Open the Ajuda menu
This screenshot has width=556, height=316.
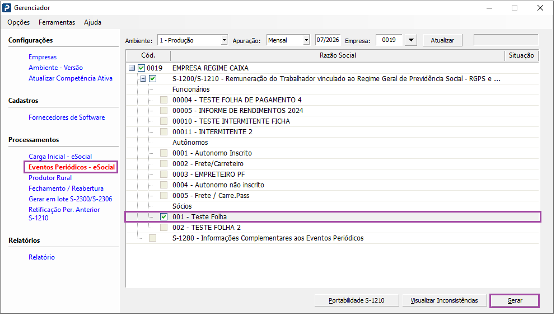click(92, 22)
